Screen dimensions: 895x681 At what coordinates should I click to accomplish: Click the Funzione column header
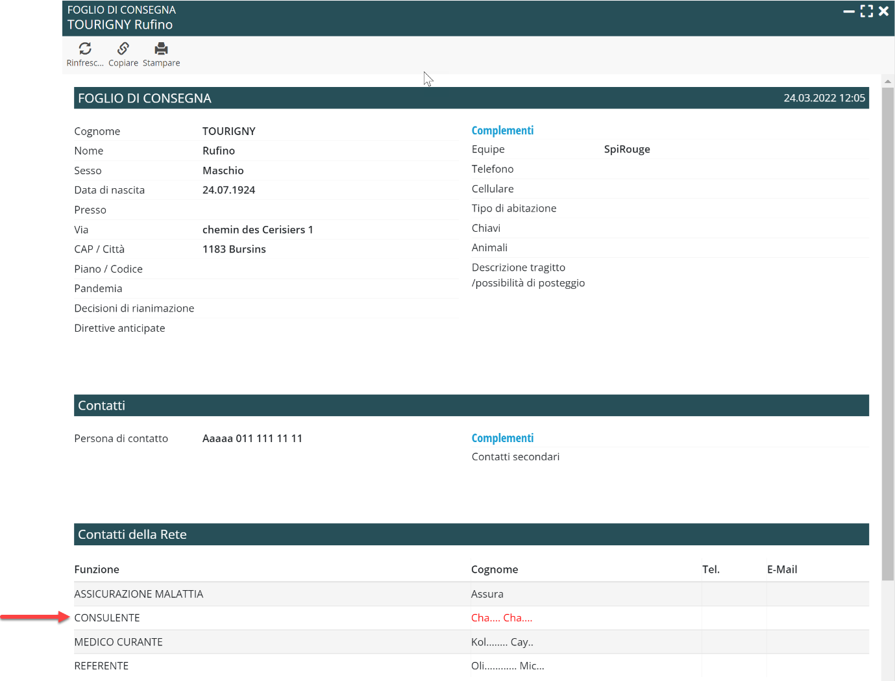tap(97, 569)
